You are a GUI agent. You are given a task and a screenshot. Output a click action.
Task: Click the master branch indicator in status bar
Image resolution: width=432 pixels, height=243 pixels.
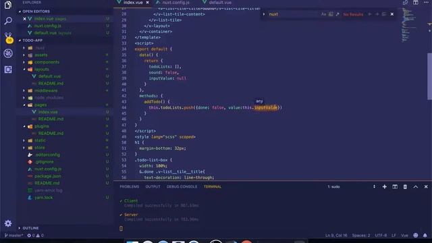pos(13,236)
